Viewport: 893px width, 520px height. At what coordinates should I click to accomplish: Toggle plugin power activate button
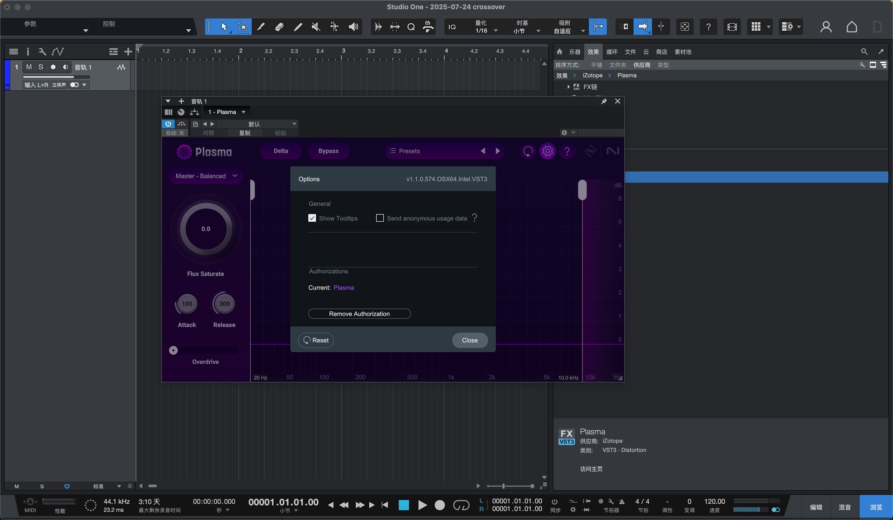168,124
